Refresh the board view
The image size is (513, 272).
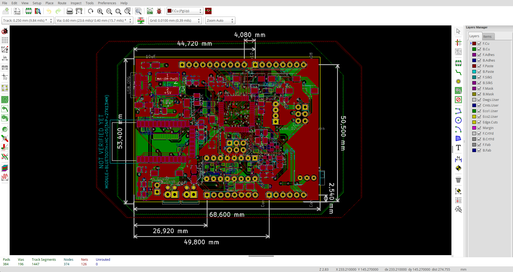[x=91, y=11]
